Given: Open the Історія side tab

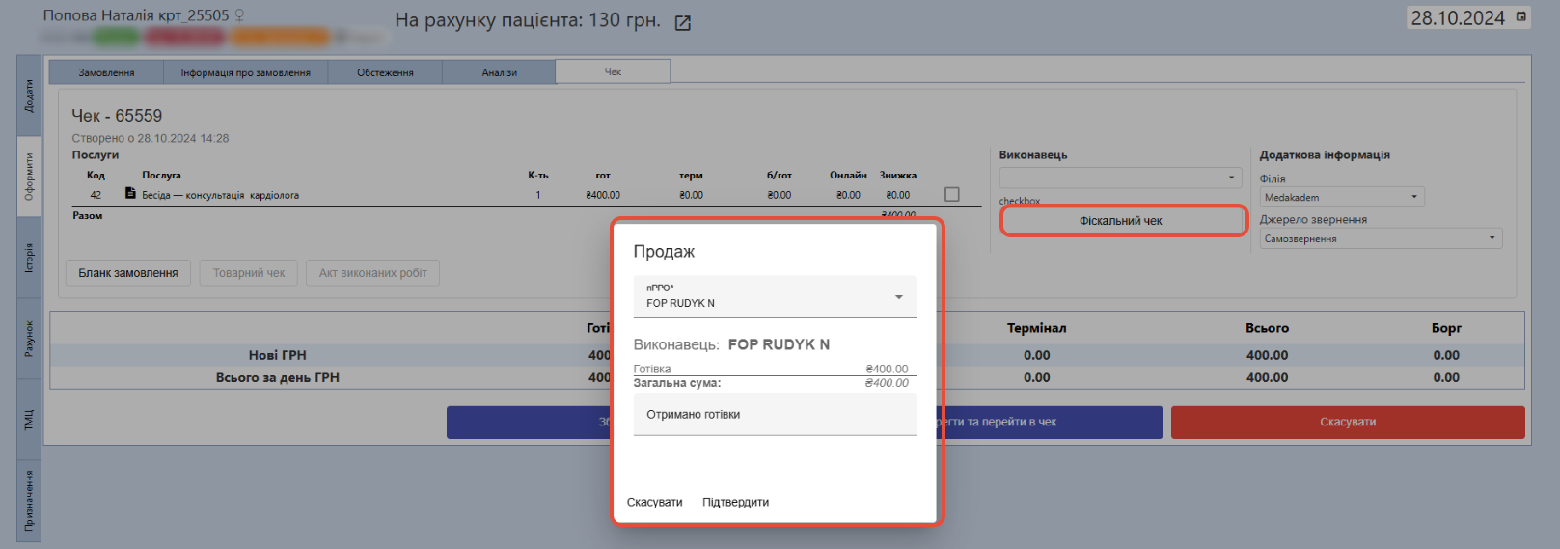Looking at the screenshot, I should tap(29, 258).
